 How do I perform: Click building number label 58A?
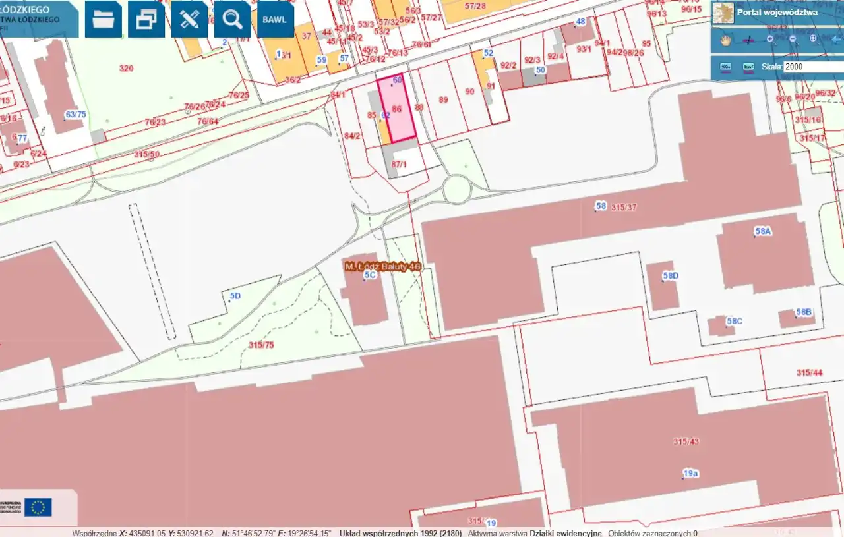763,231
